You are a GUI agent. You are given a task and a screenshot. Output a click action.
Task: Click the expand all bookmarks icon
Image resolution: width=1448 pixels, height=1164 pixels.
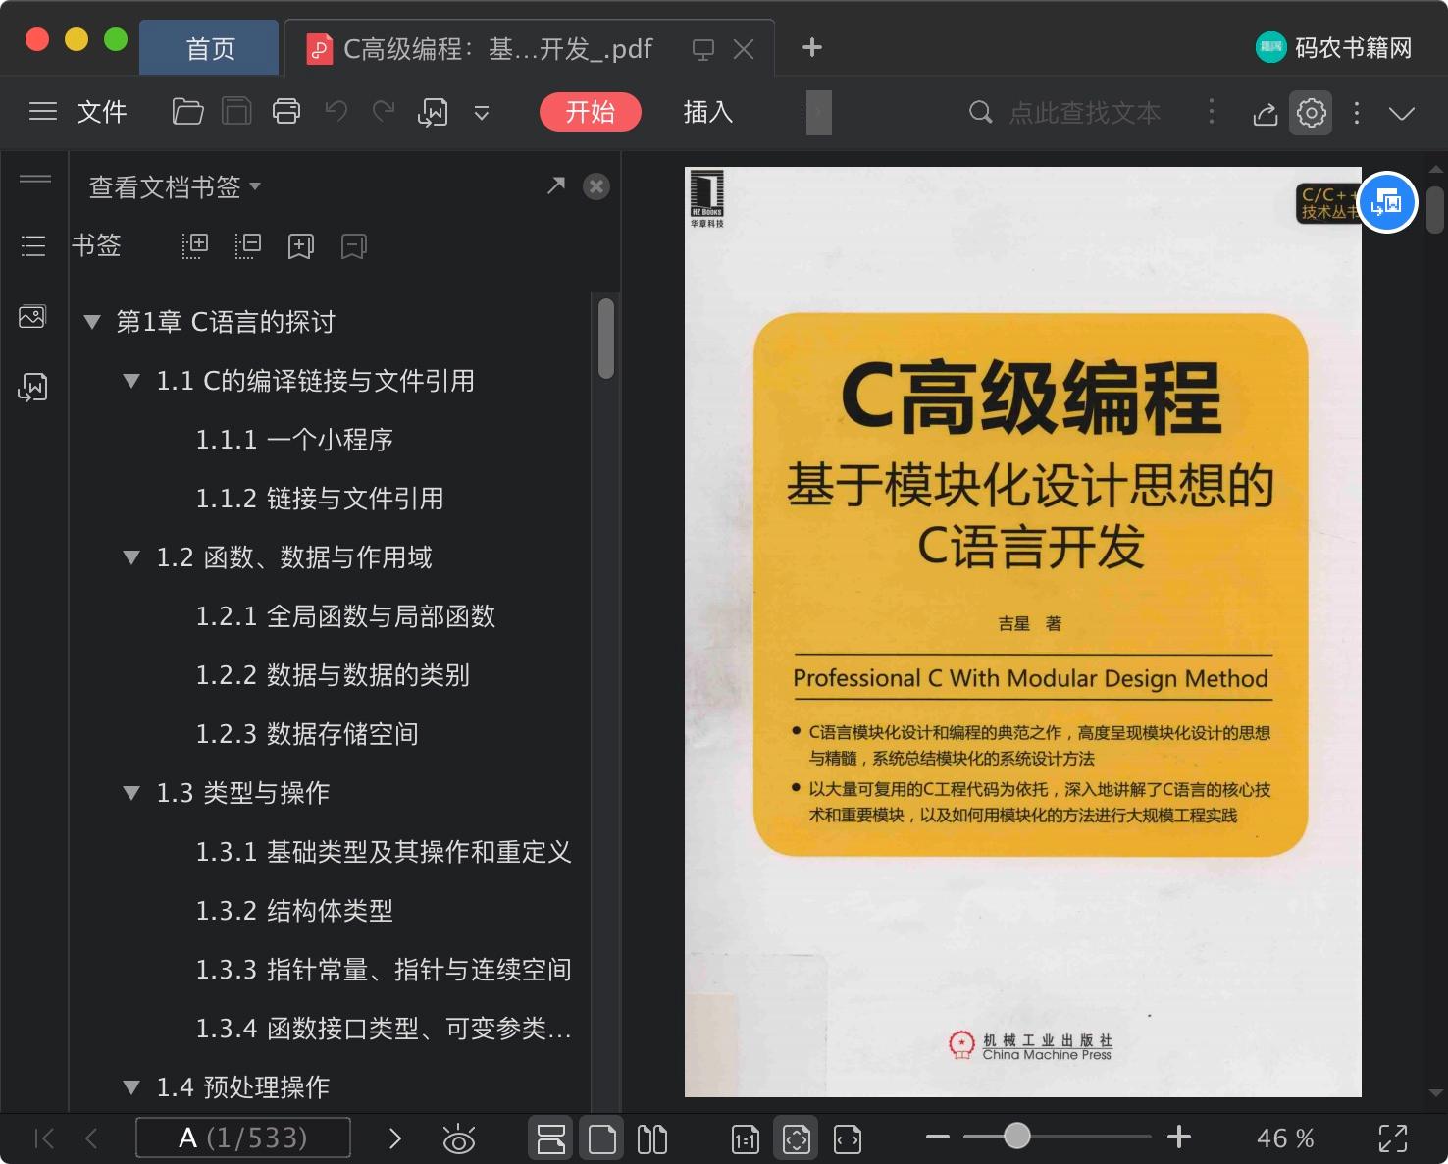point(195,245)
